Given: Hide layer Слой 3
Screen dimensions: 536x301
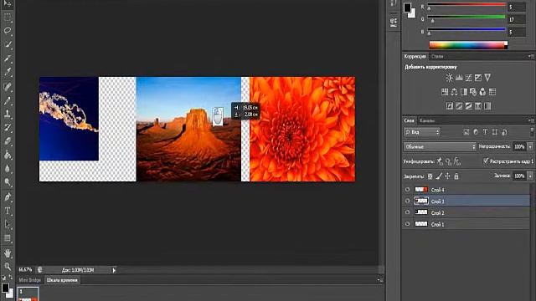Looking at the screenshot, I should pos(407,201).
